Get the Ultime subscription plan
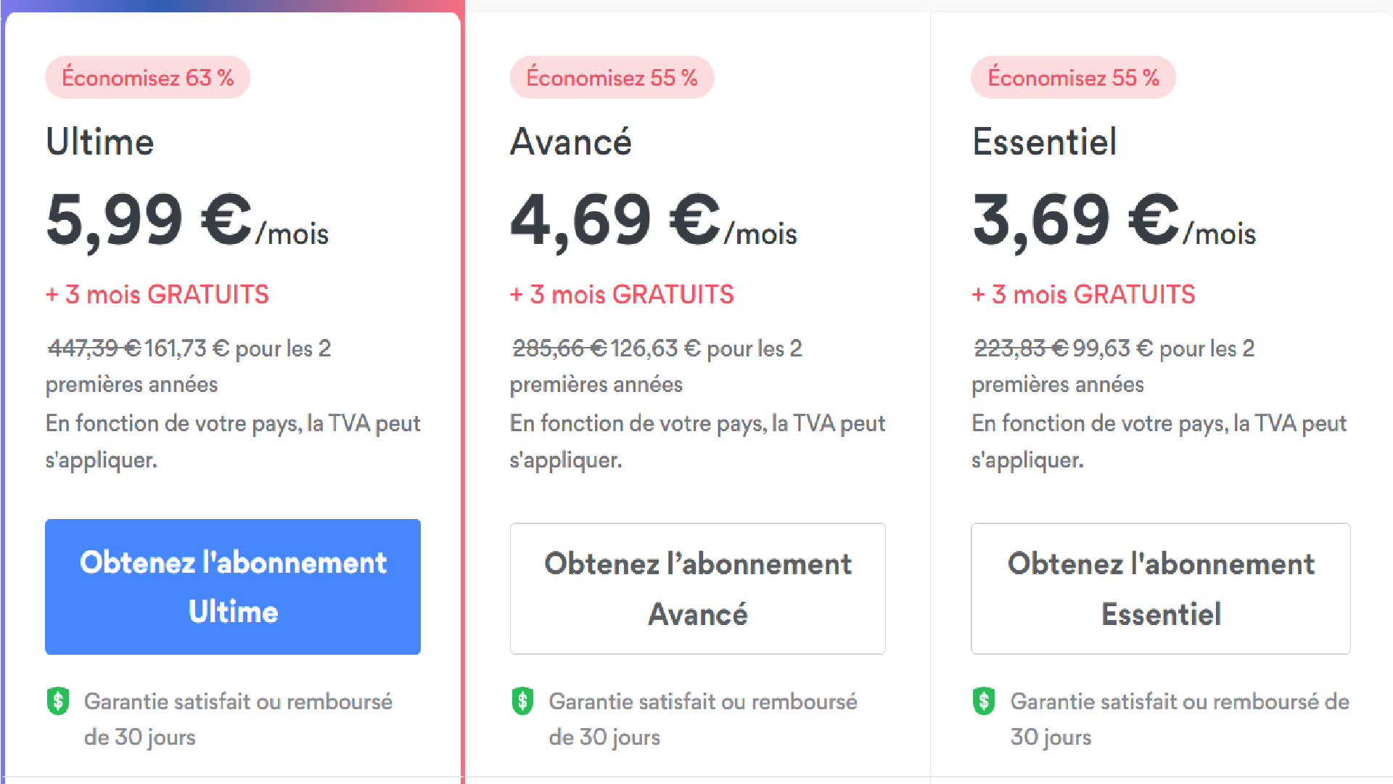The width and height of the screenshot is (1393, 784). [x=233, y=587]
